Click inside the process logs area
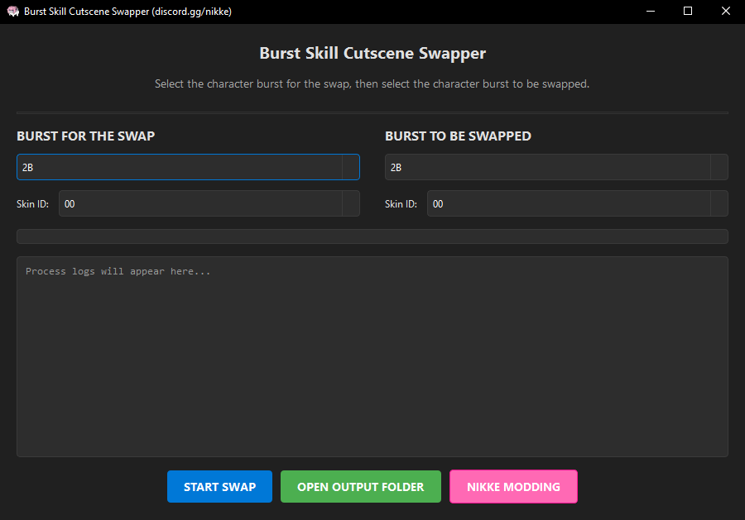The width and height of the screenshot is (745, 520). [x=372, y=355]
